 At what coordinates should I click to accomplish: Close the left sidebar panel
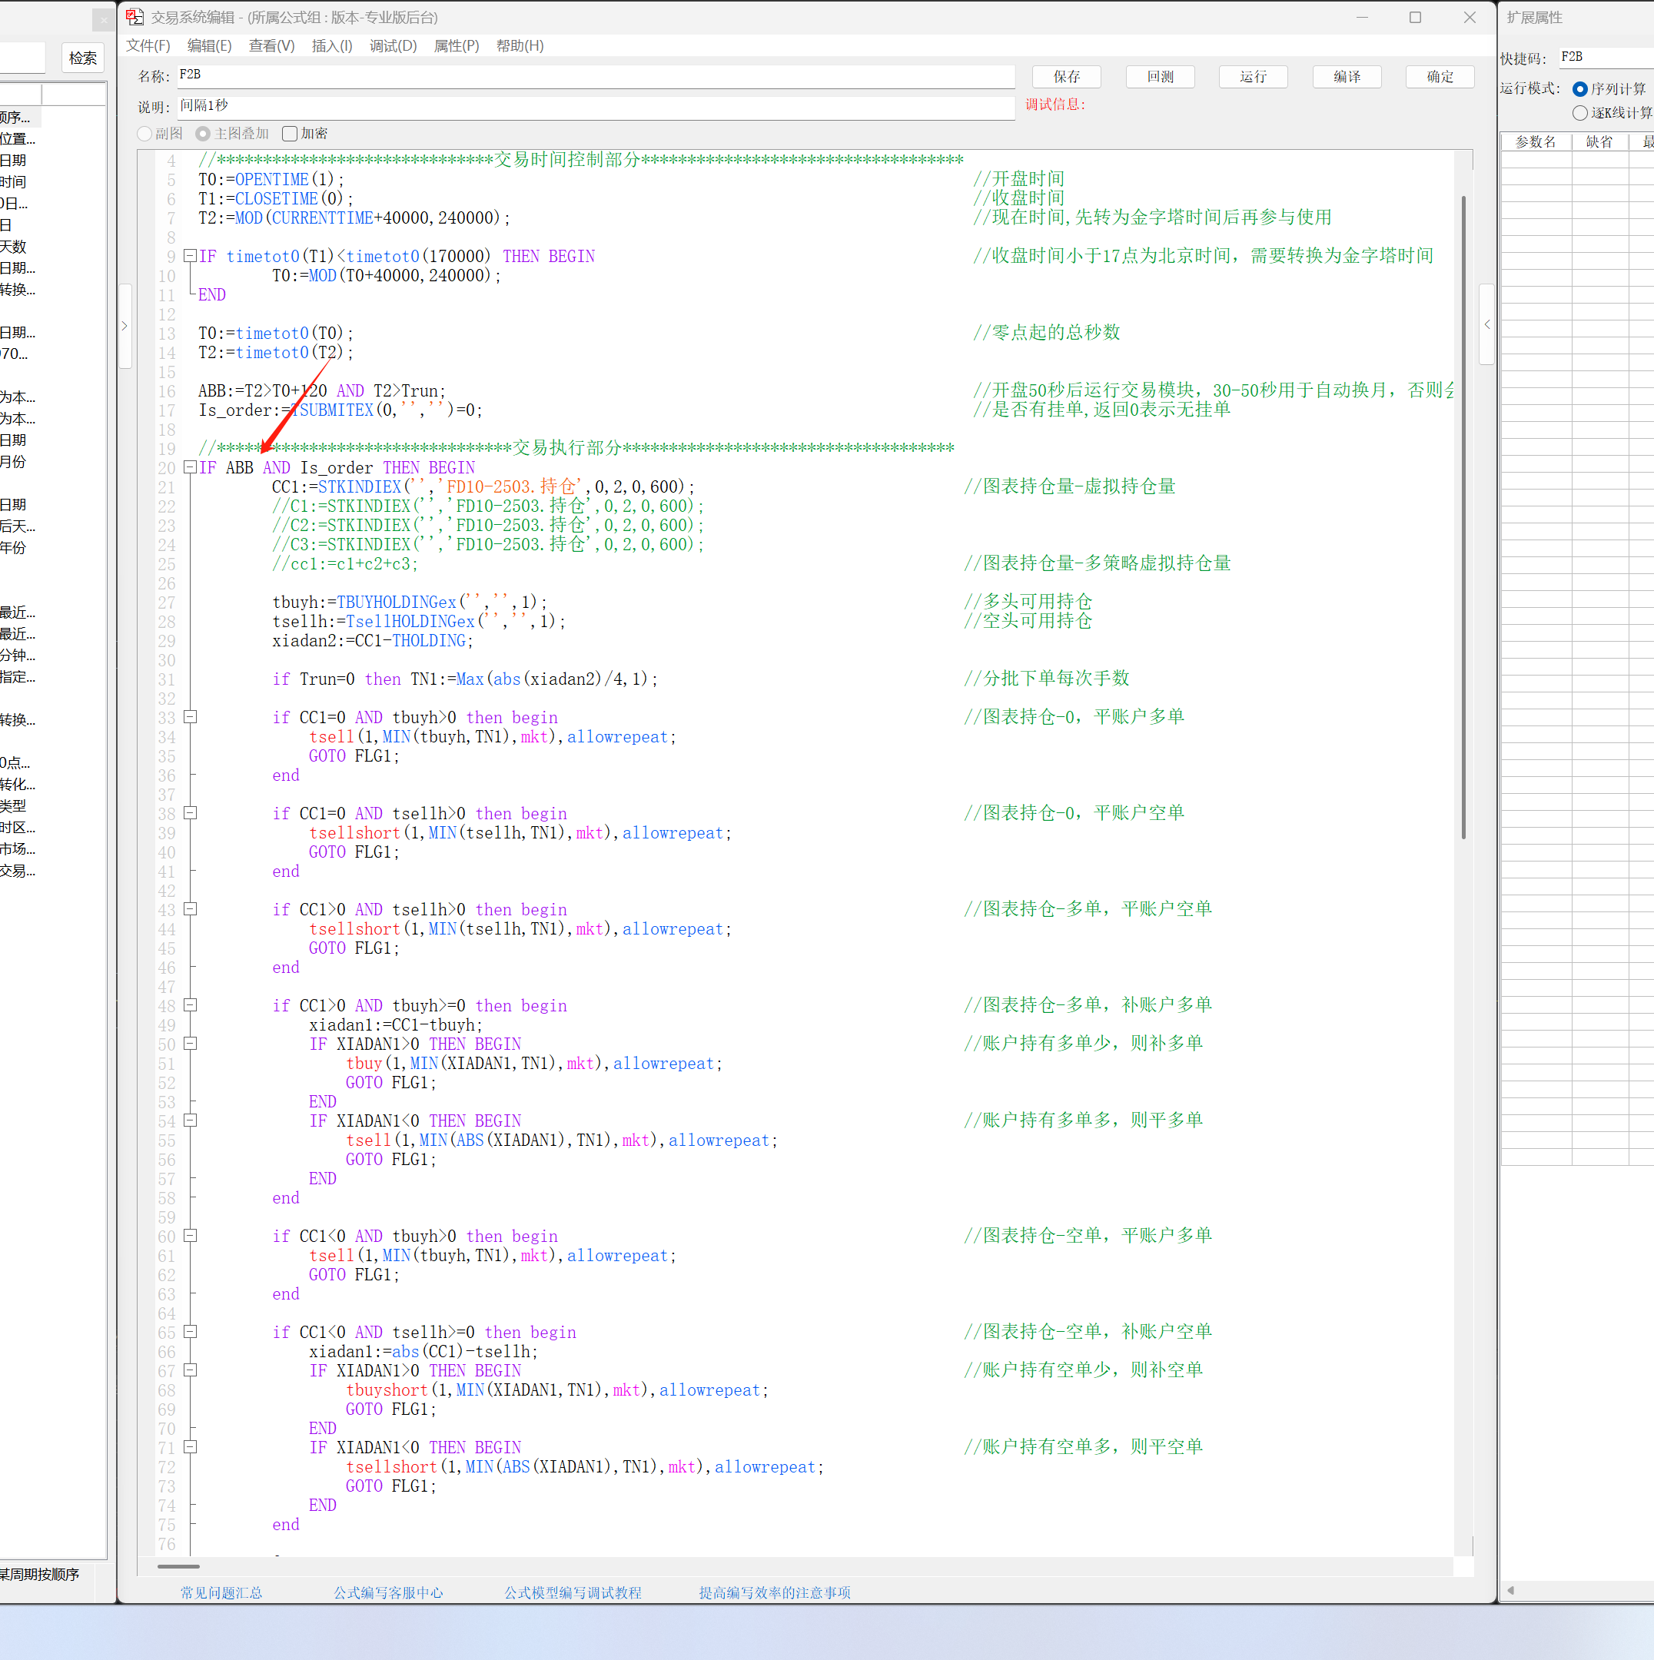point(103,19)
